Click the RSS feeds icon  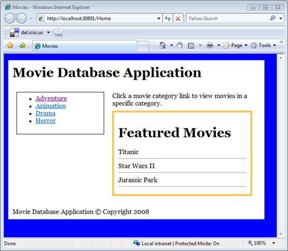[191, 46]
